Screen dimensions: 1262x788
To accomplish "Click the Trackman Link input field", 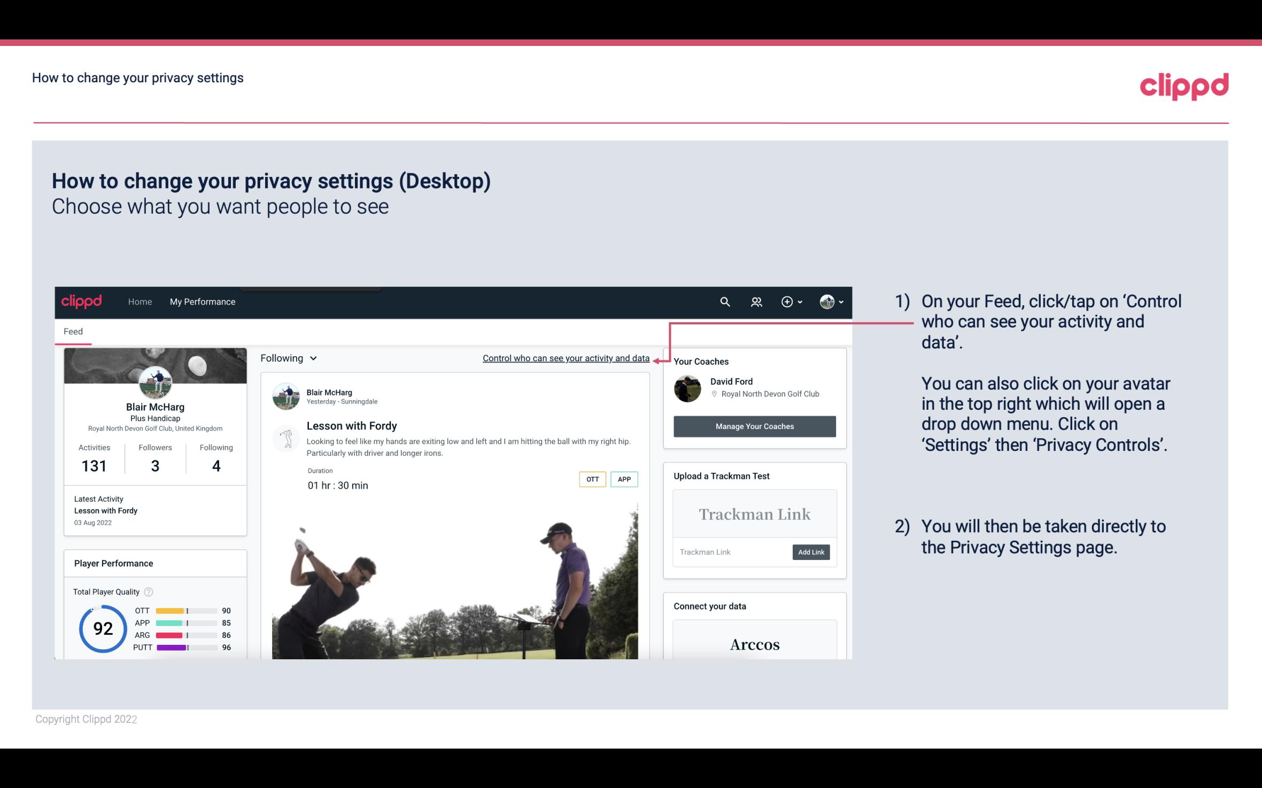I will click(731, 551).
